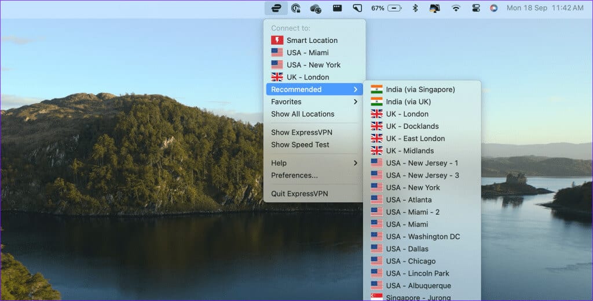
Task: Connect to USA - Albuquerque
Action: [x=422, y=285]
